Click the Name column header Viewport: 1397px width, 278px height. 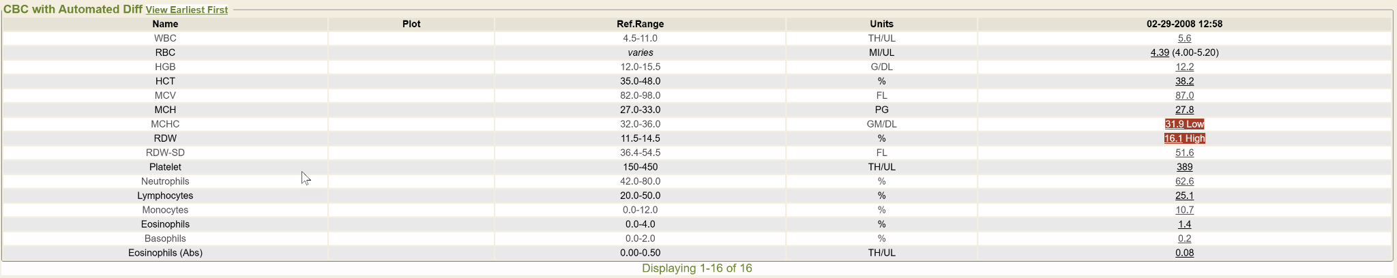pyautogui.click(x=165, y=24)
